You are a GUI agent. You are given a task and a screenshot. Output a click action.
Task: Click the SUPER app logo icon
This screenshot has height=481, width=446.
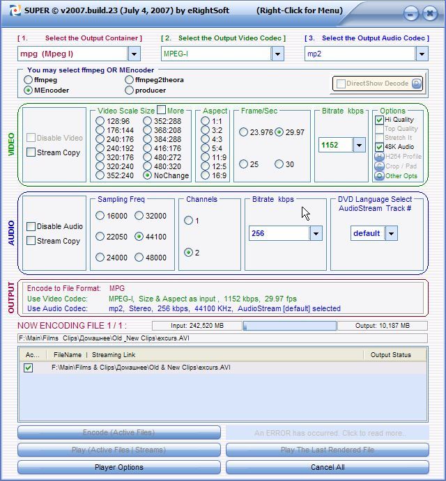15,10
